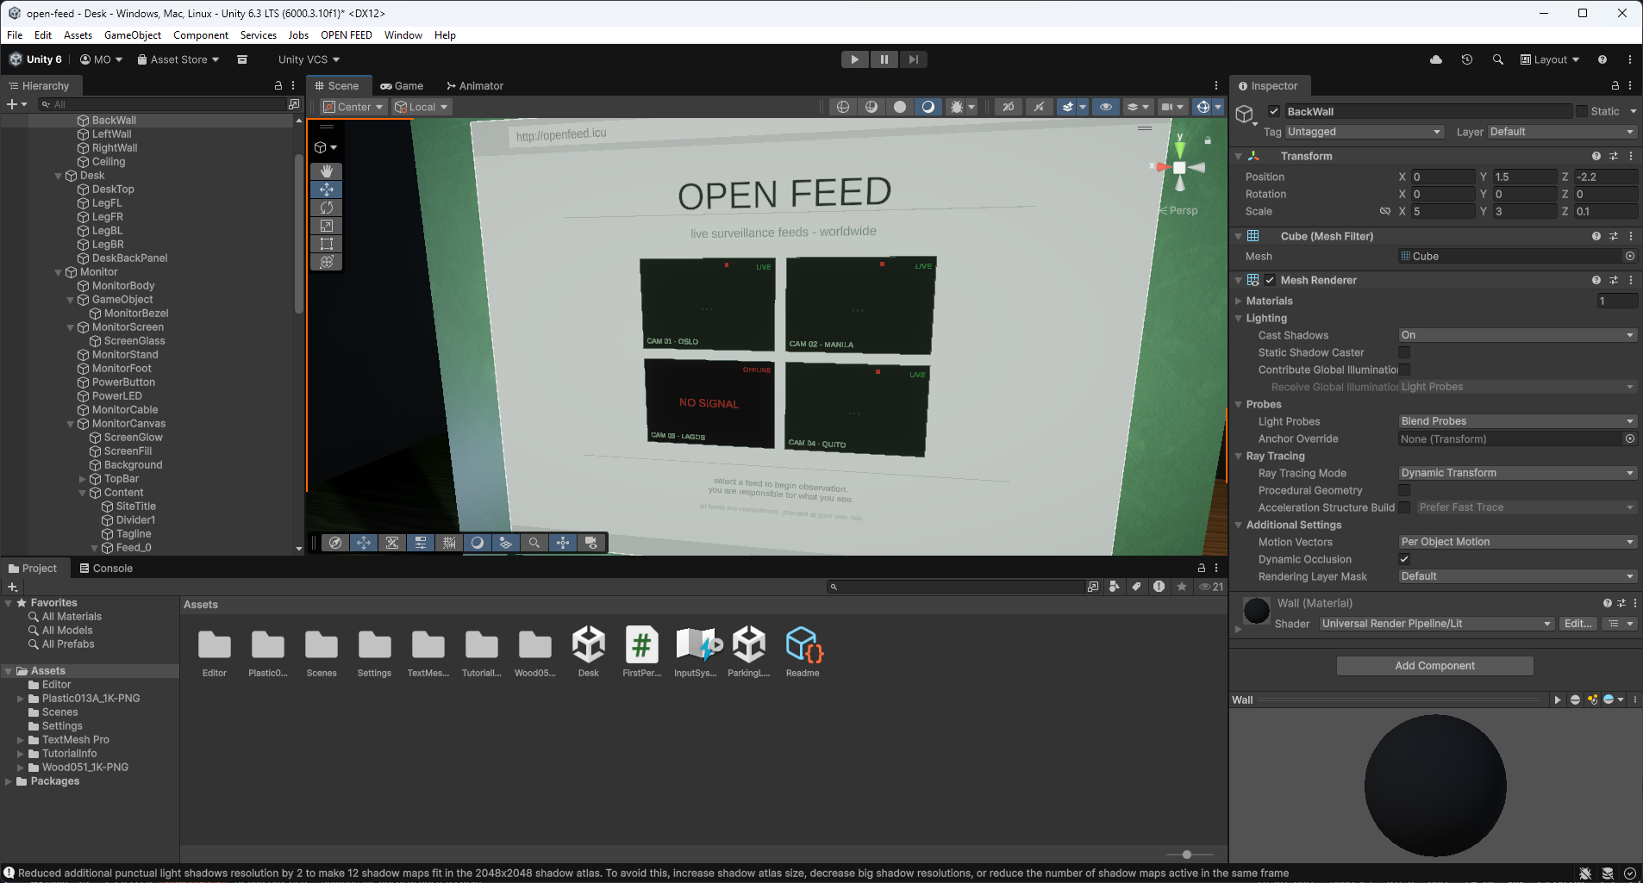This screenshot has width=1643, height=883.
Task: Enable Static Shadow Caster checkbox
Action: tap(1404, 352)
